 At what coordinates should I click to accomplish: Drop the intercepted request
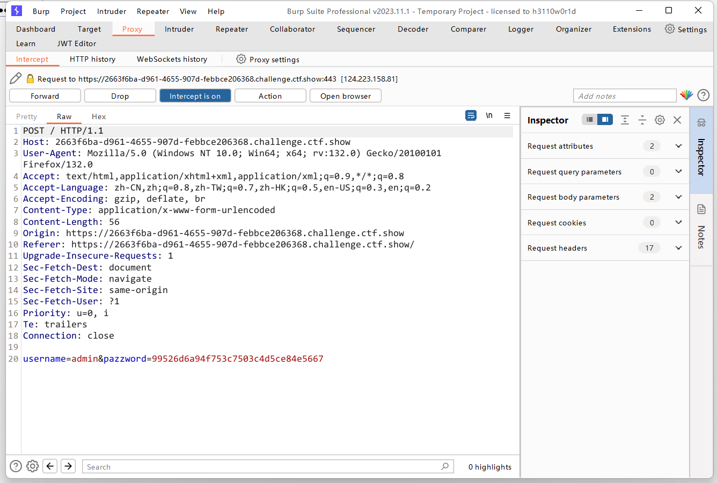(x=120, y=96)
